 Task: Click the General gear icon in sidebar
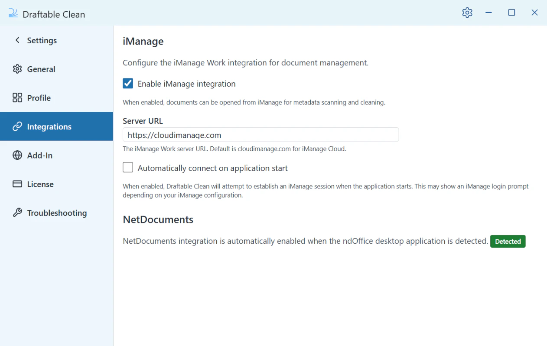[17, 69]
